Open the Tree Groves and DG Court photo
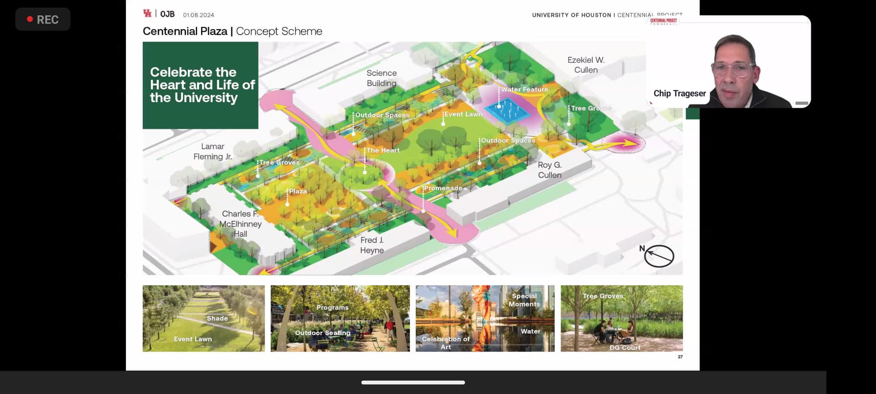 click(622, 318)
